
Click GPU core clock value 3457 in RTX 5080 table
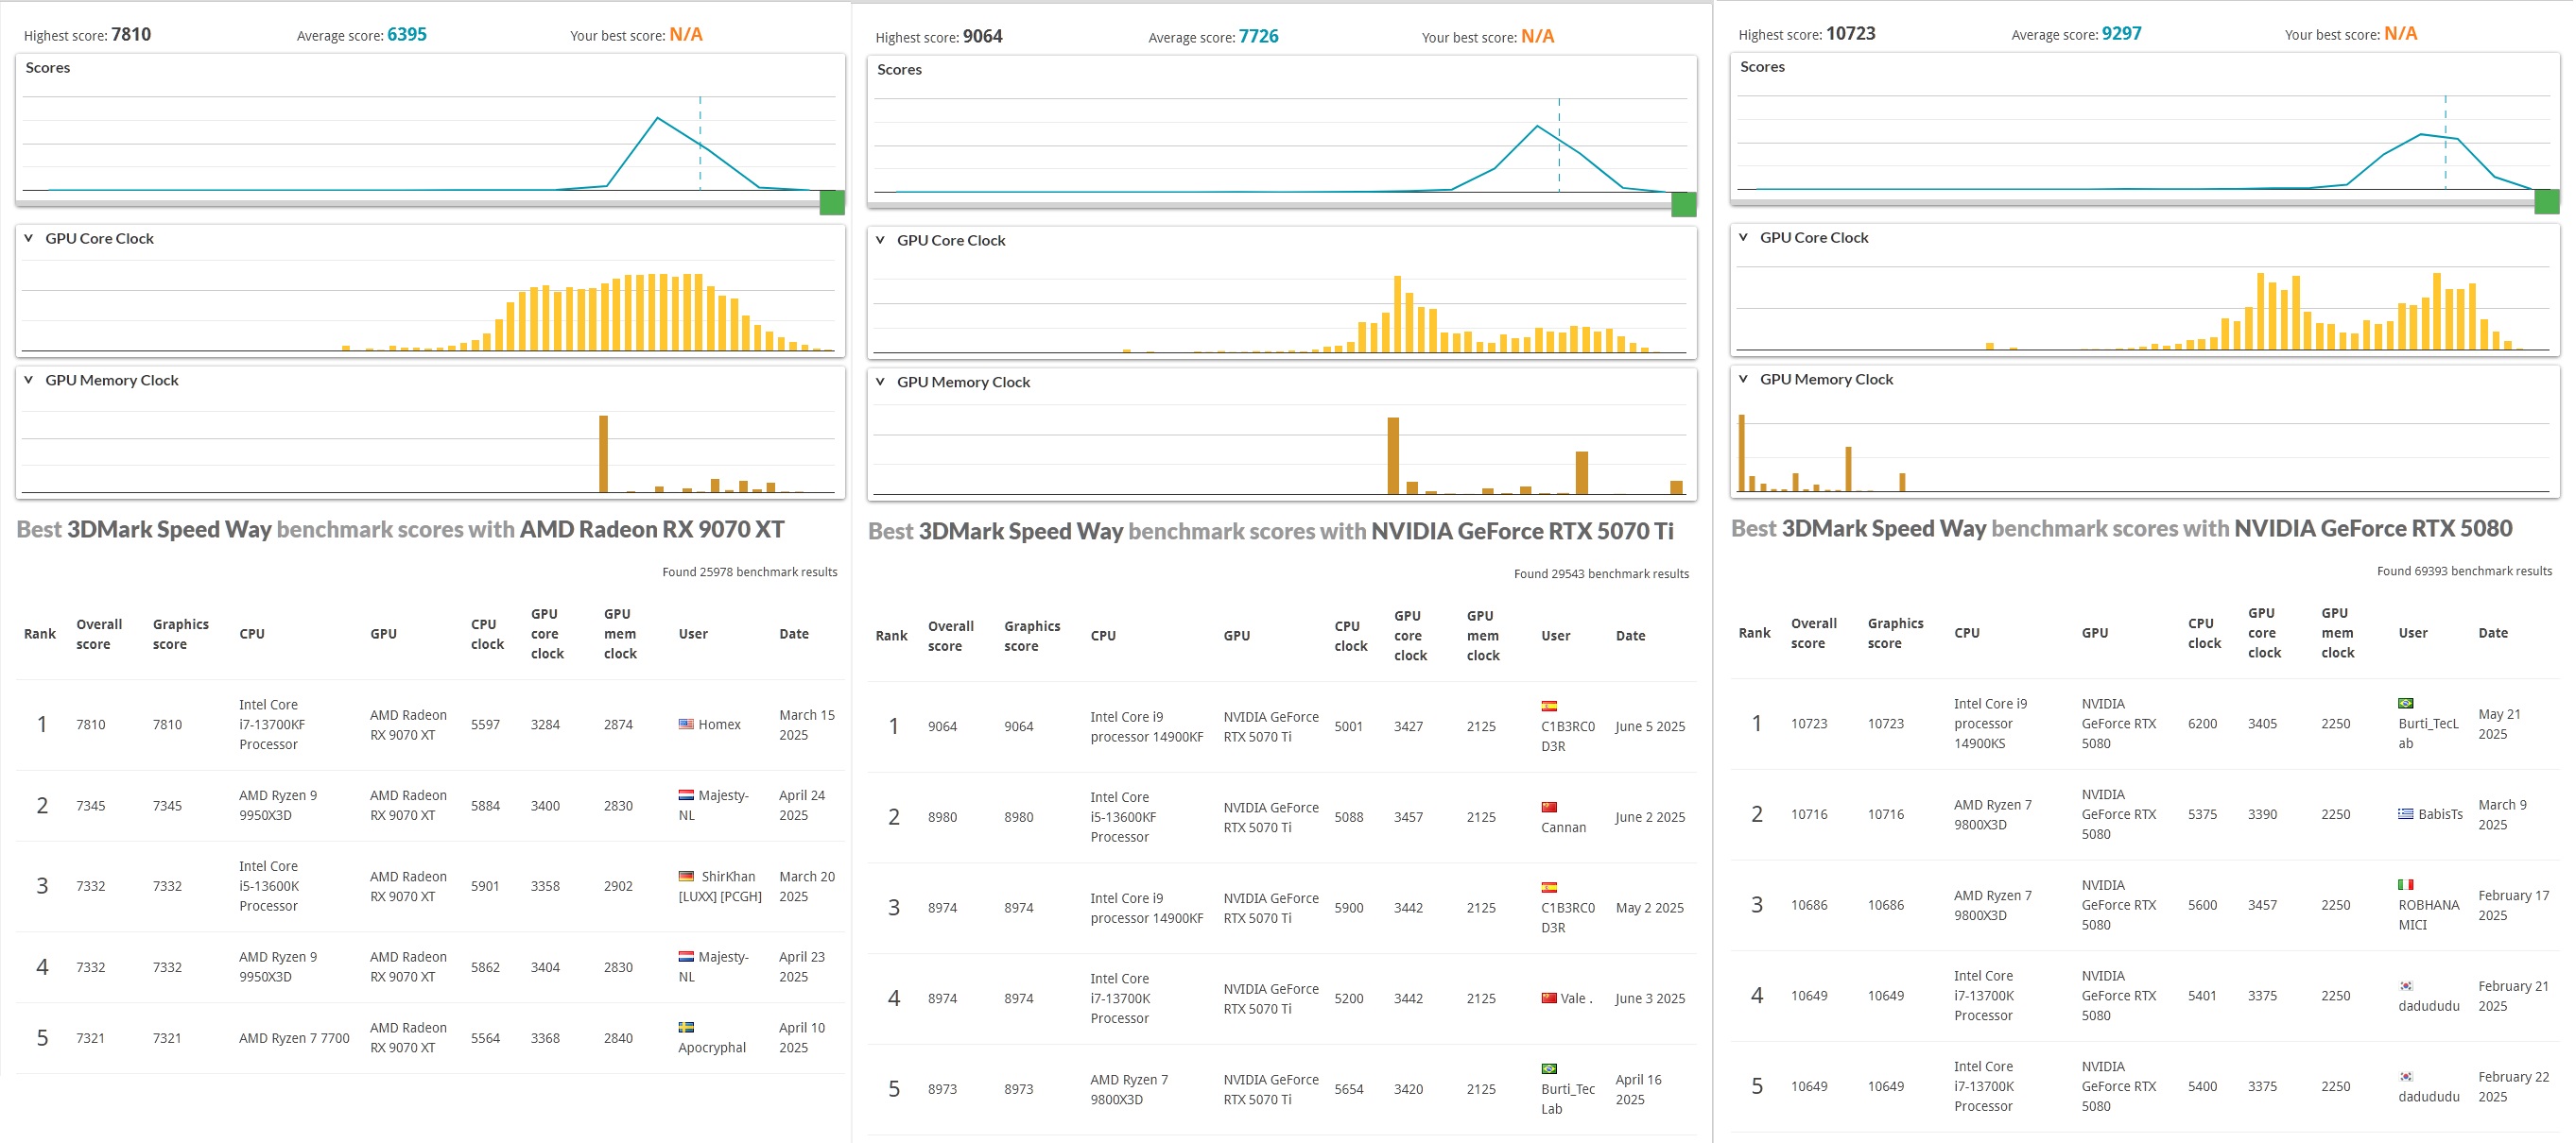point(2262,905)
